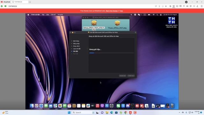204x115 pixels.
Task: Open Photos app in the dock
Action: [x=60, y=106]
